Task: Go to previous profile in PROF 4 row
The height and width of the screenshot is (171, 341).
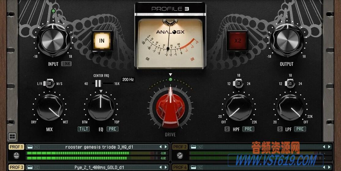Action: (324, 167)
